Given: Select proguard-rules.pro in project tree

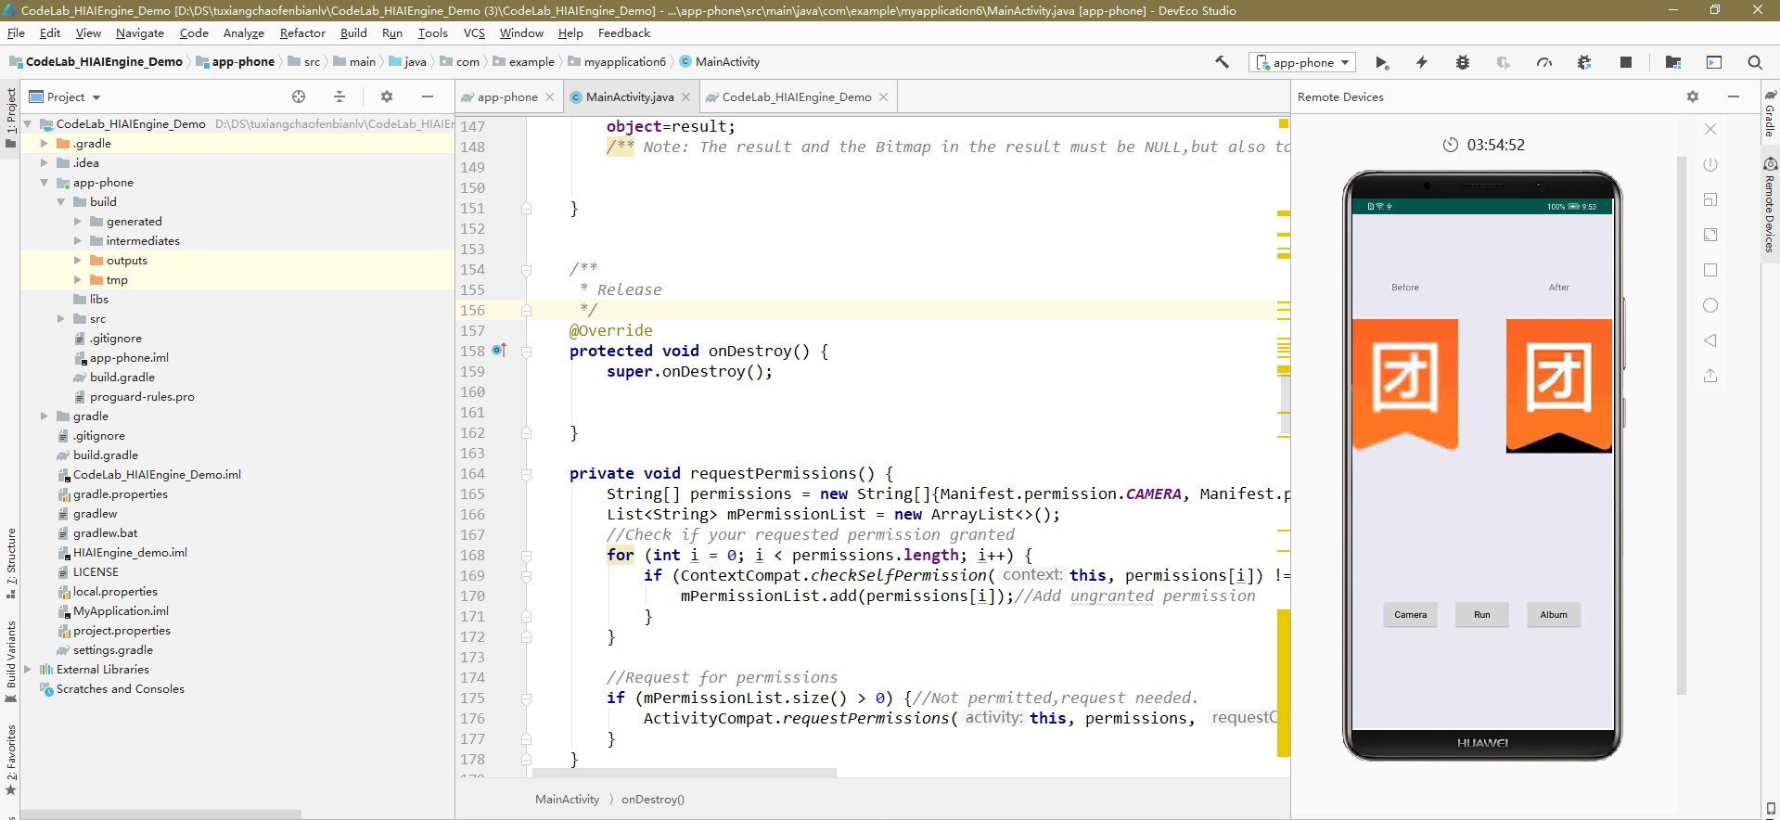Looking at the screenshot, I should [x=142, y=396].
